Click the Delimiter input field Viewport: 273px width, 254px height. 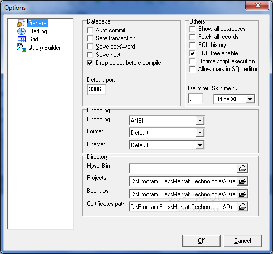click(196, 99)
